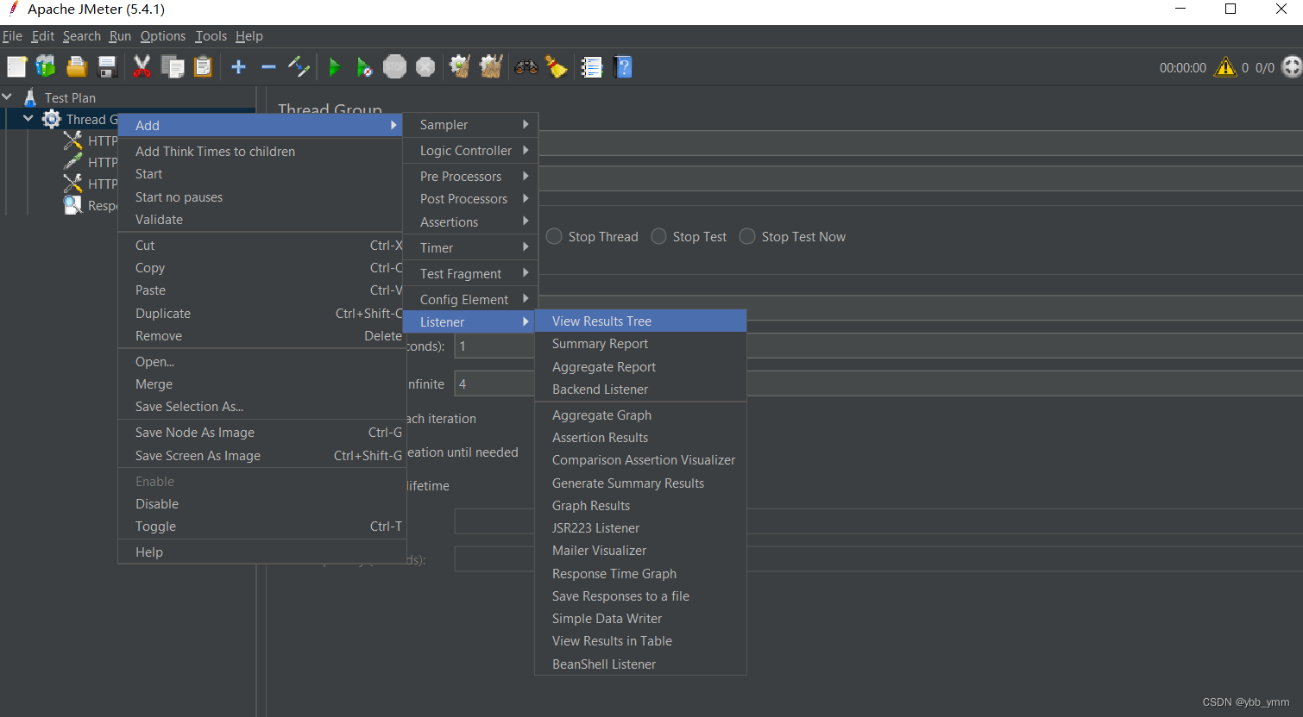Choose Graph Results listener
Screen dimensions: 1303x717
(x=640, y=506)
